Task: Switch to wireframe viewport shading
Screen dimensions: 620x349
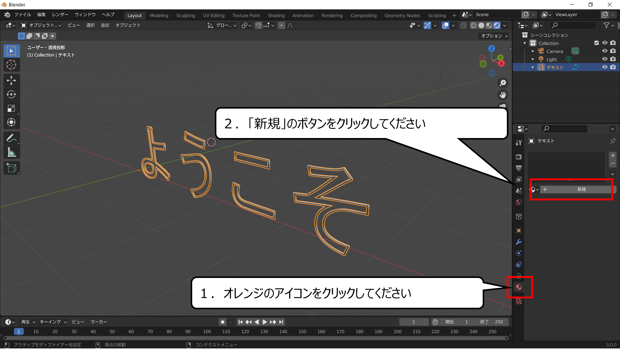Action: tap(473, 25)
